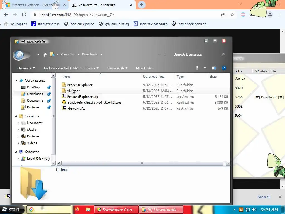
Task: Go up one folder level in explorer
Action: [x=45, y=54]
